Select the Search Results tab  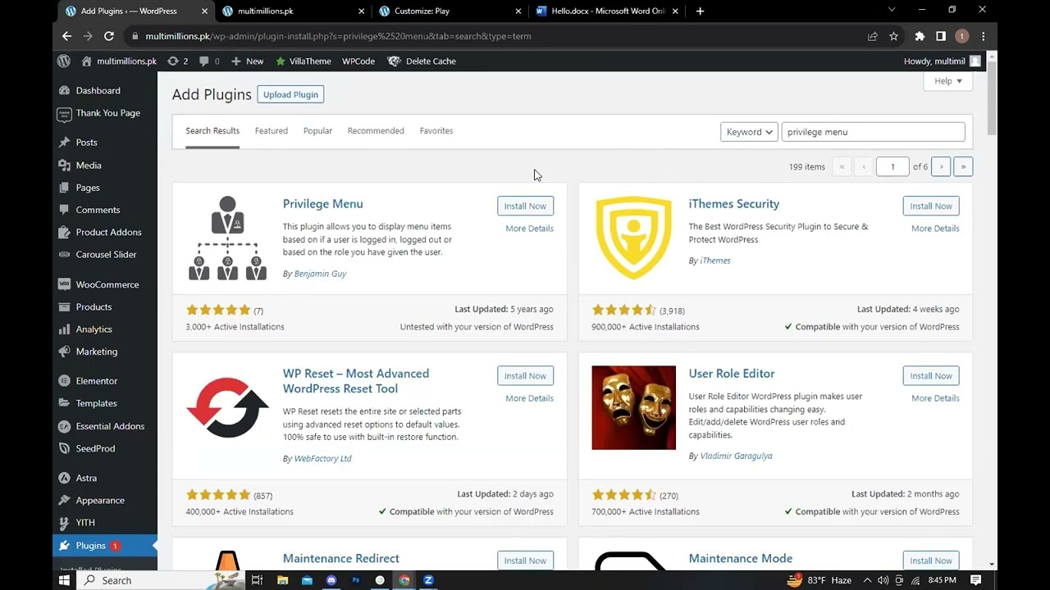pyautogui.click(x=212, y=131)
